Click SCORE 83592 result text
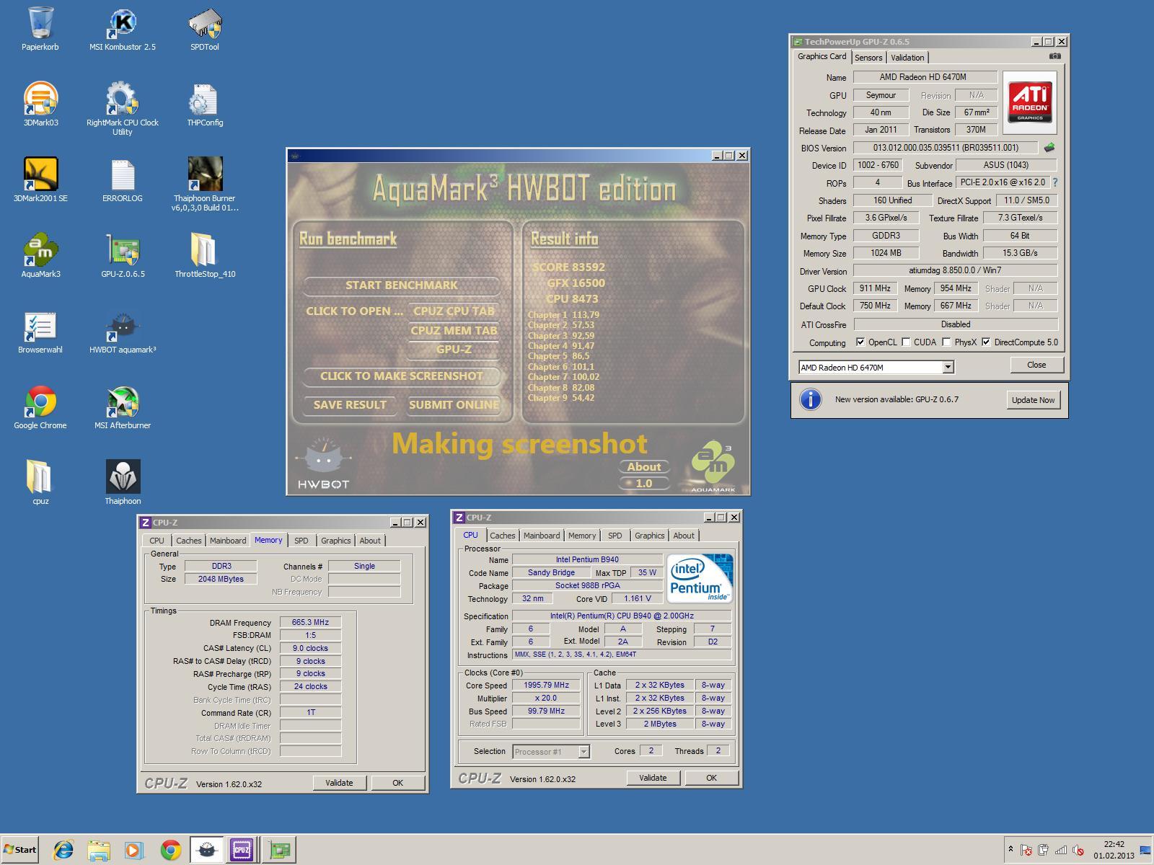Viewport: 1154px width, 865px height. [x=568, y=267]
